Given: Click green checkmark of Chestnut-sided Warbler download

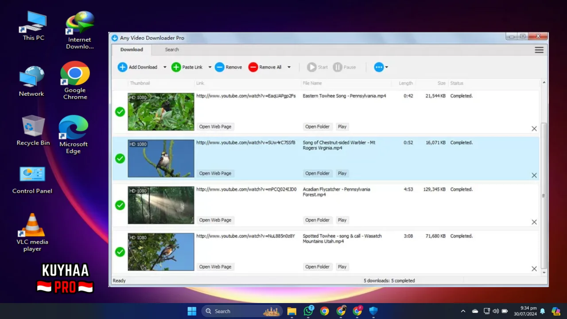Looking at the screenshot, I should click(x=120, y=159).
